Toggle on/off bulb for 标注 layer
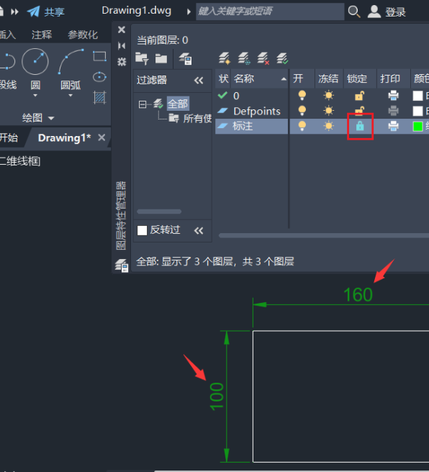429x472 pixels. 302,126
